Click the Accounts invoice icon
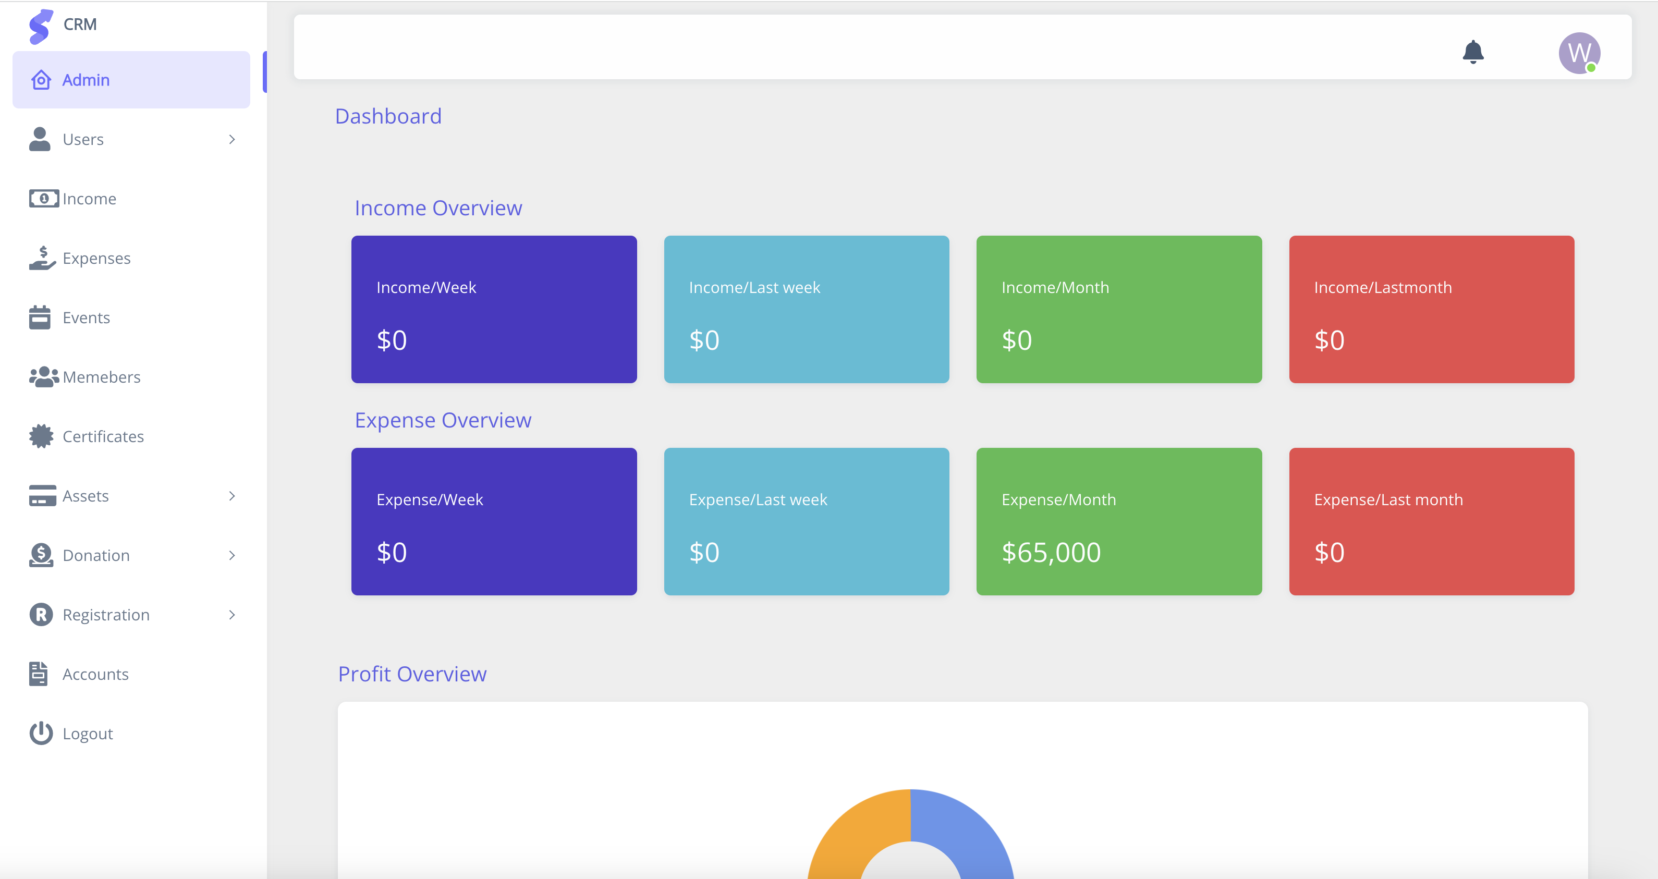The width and height of the screenshot is (1658, 879). 39,674
